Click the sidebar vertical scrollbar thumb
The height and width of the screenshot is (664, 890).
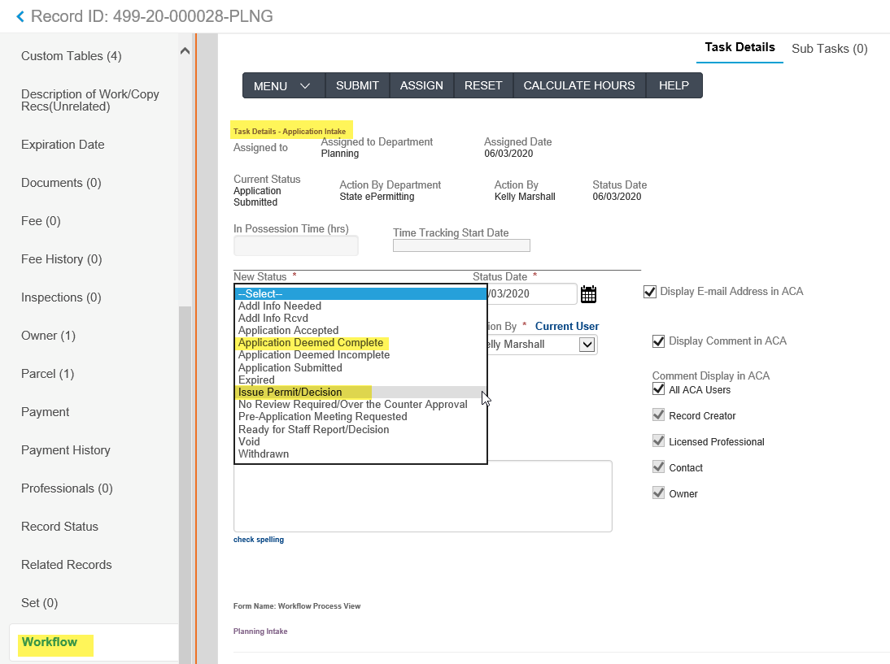click(x=185, y=485)
